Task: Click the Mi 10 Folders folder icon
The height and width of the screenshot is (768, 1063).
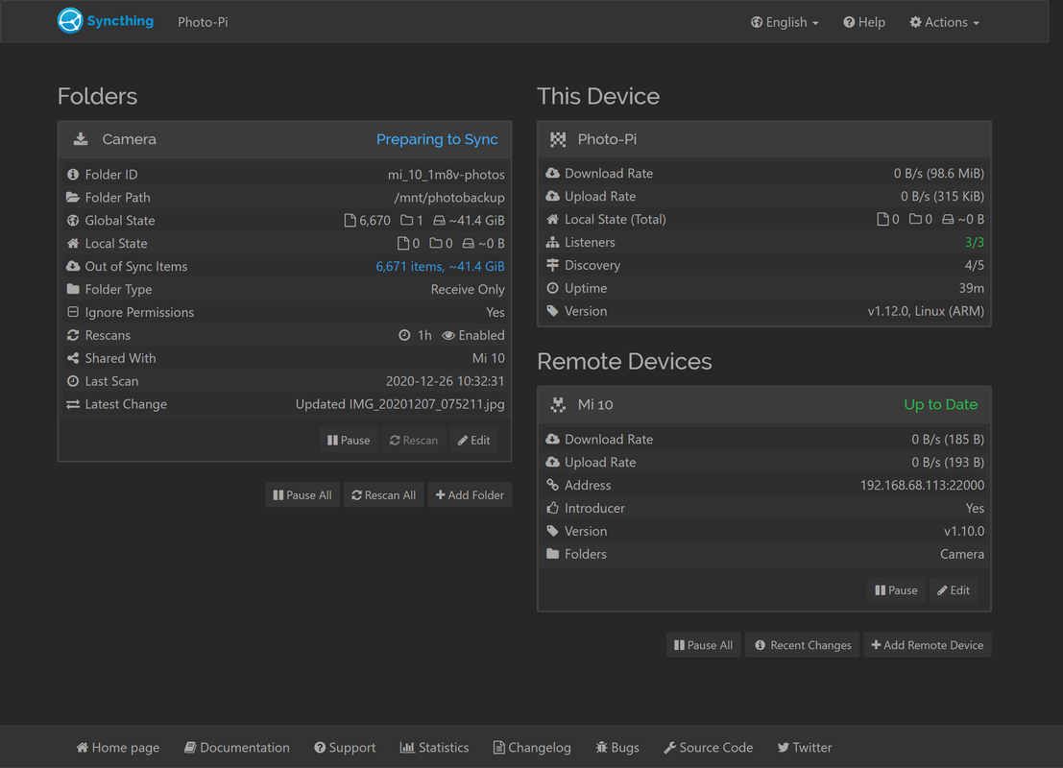Action: coord(552,554)
